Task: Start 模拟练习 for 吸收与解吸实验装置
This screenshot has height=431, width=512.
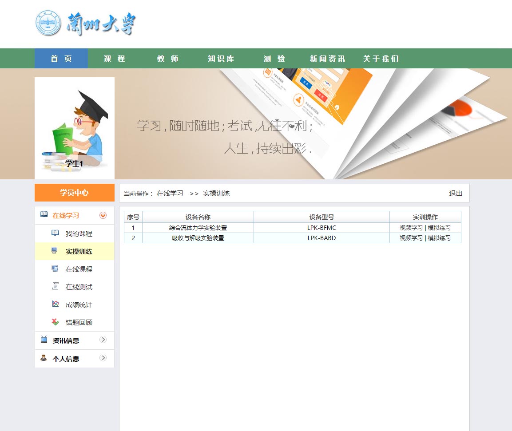Action: (439, 238)
